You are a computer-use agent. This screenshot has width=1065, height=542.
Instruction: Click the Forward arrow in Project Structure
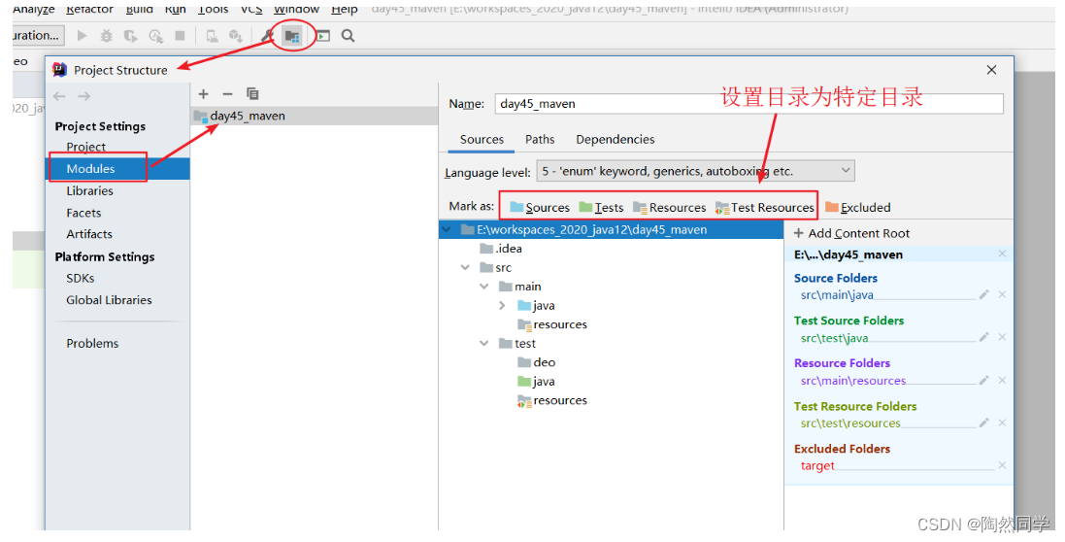coord(84,96)
